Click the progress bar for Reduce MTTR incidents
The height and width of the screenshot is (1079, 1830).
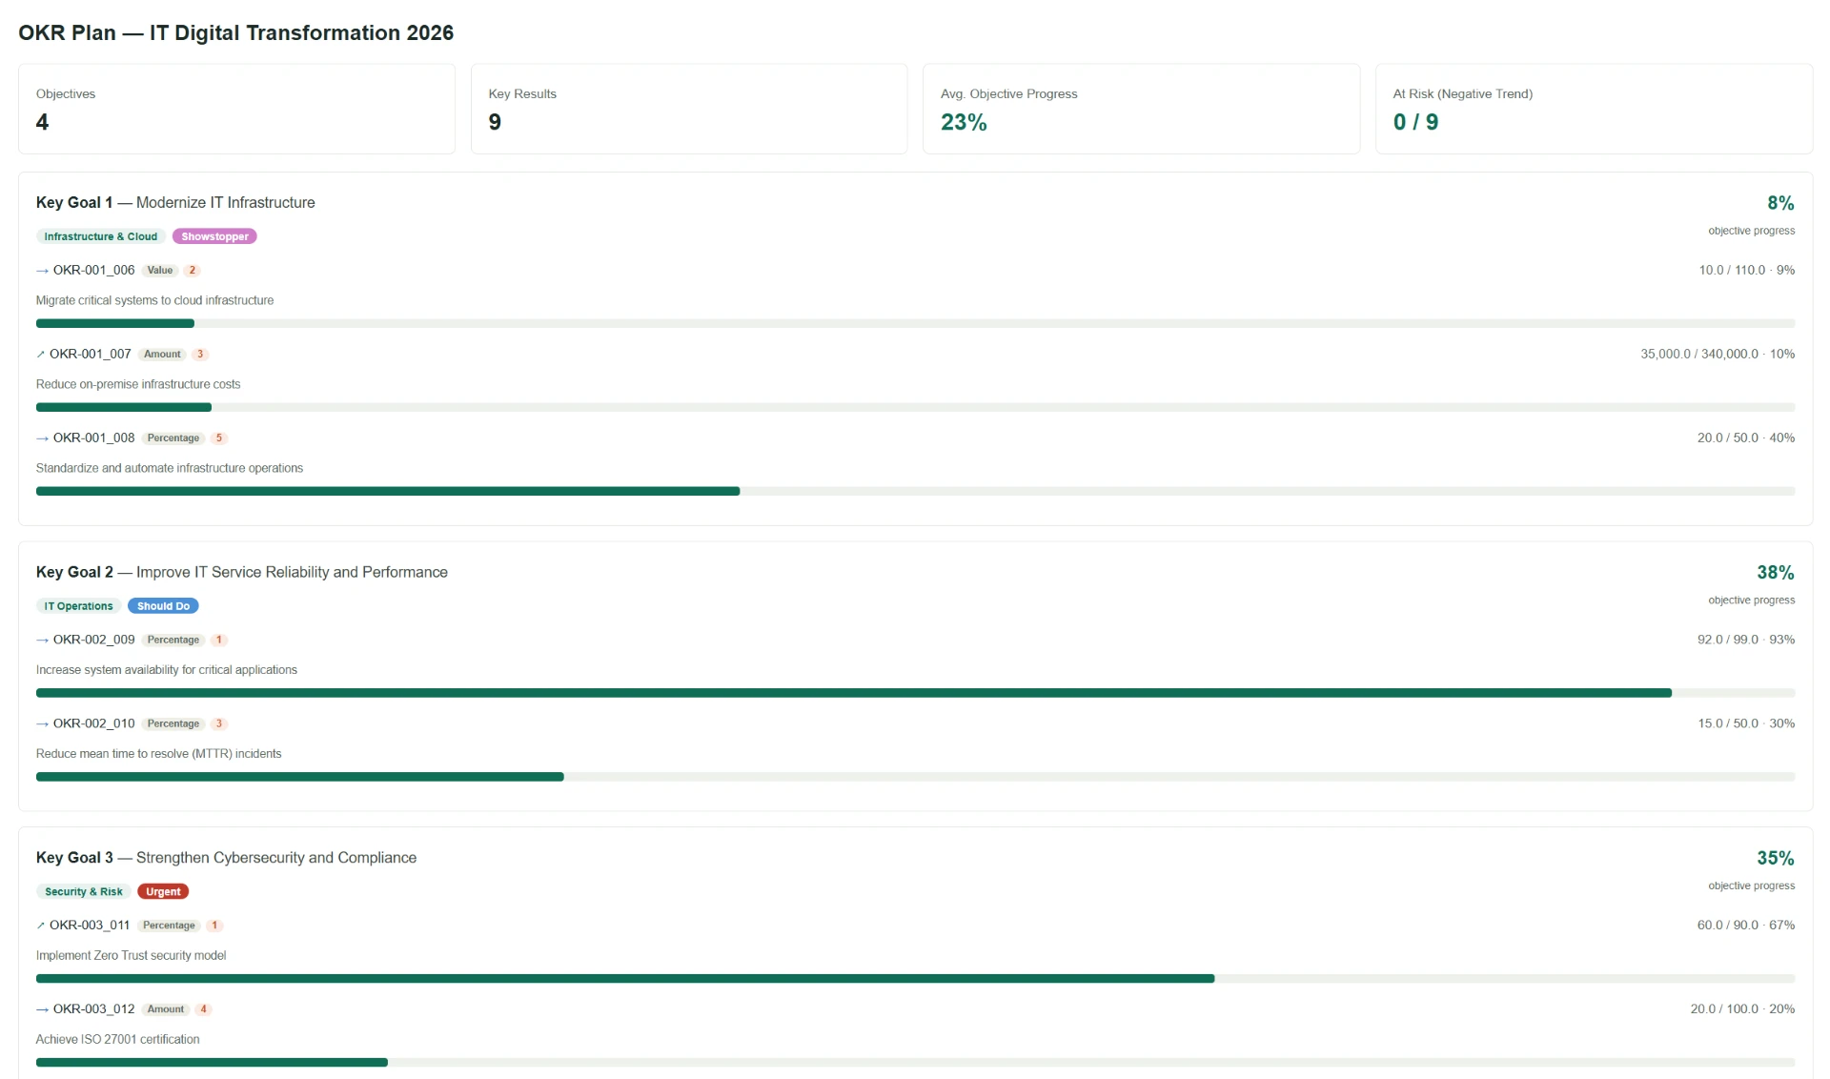point(915,777)
